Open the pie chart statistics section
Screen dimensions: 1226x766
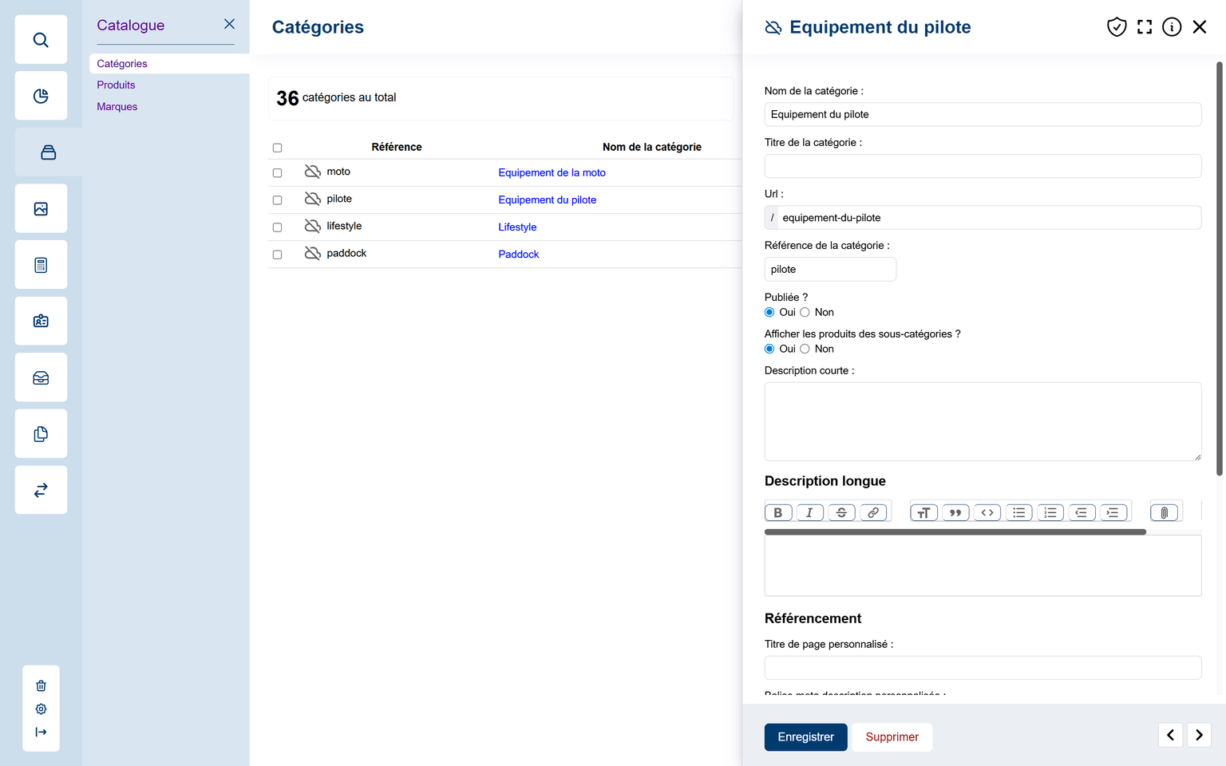[41, 97]
